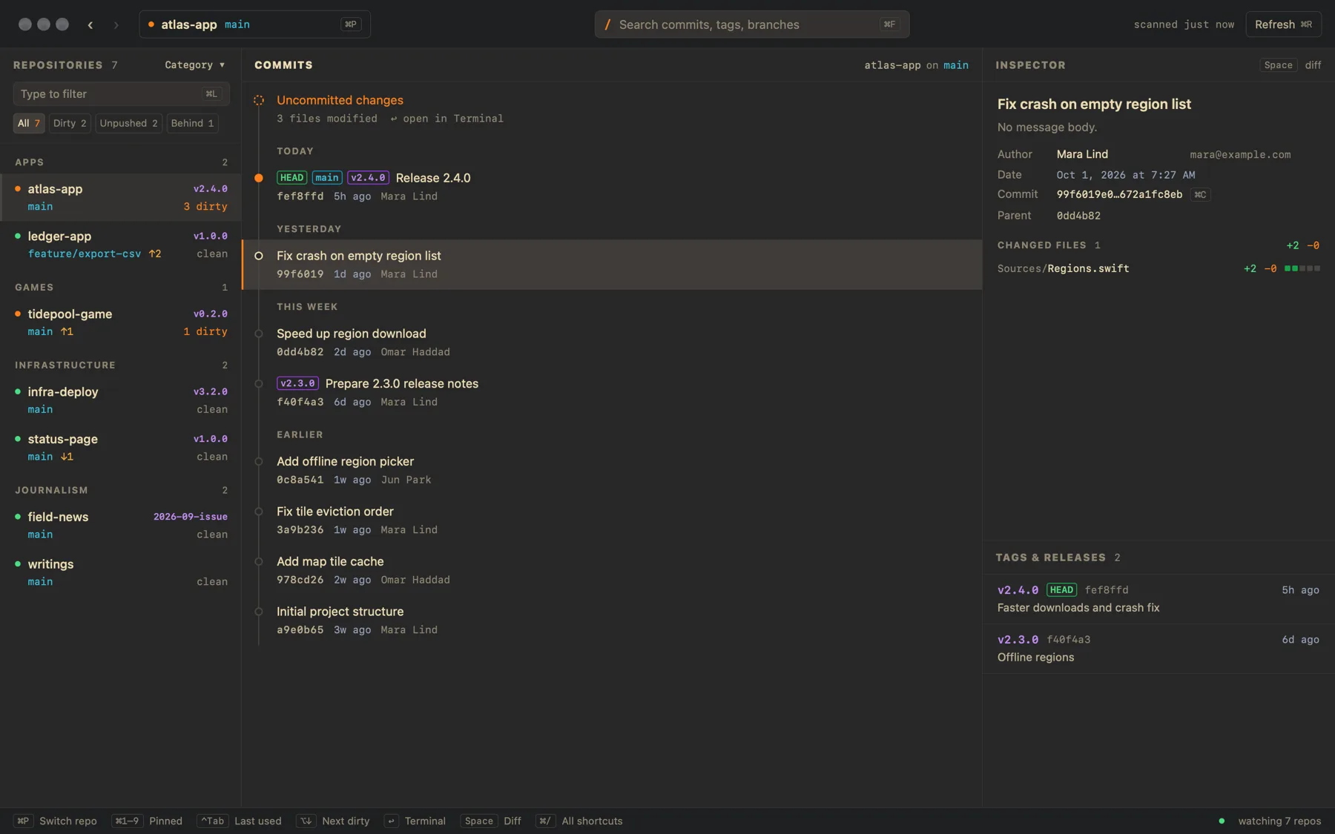The image size is (1335, 834).
Task: Select the Unpushed 2 filter tab
Action: pyautogui.click(x=129, y=123)
